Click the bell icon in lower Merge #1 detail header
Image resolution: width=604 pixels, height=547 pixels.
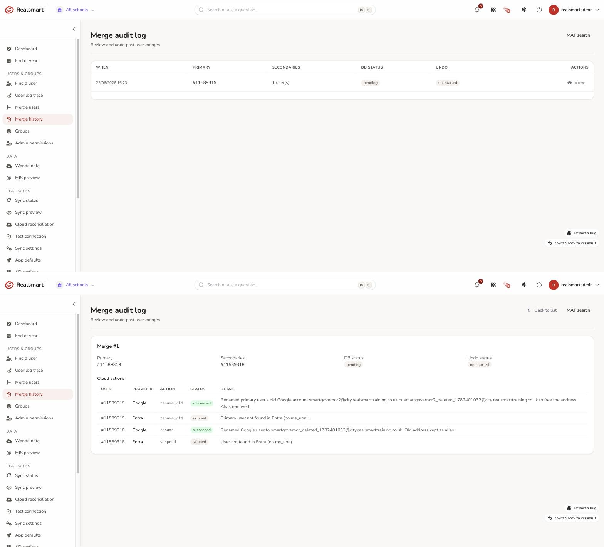tap(477, 285)
